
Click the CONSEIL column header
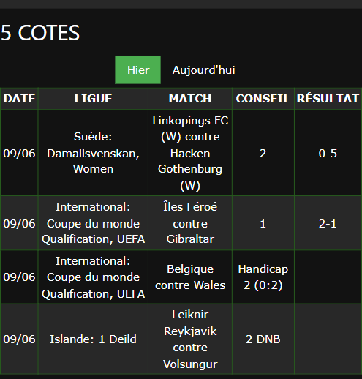263,99
